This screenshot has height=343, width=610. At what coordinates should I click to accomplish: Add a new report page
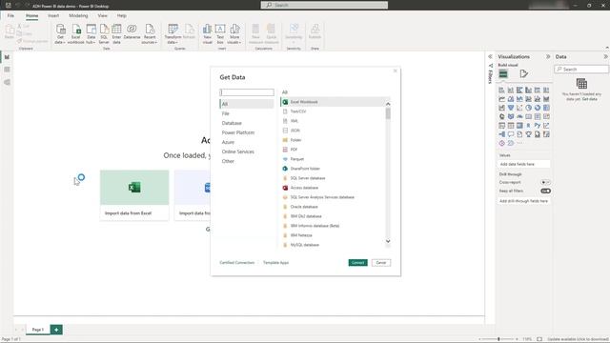56,330
